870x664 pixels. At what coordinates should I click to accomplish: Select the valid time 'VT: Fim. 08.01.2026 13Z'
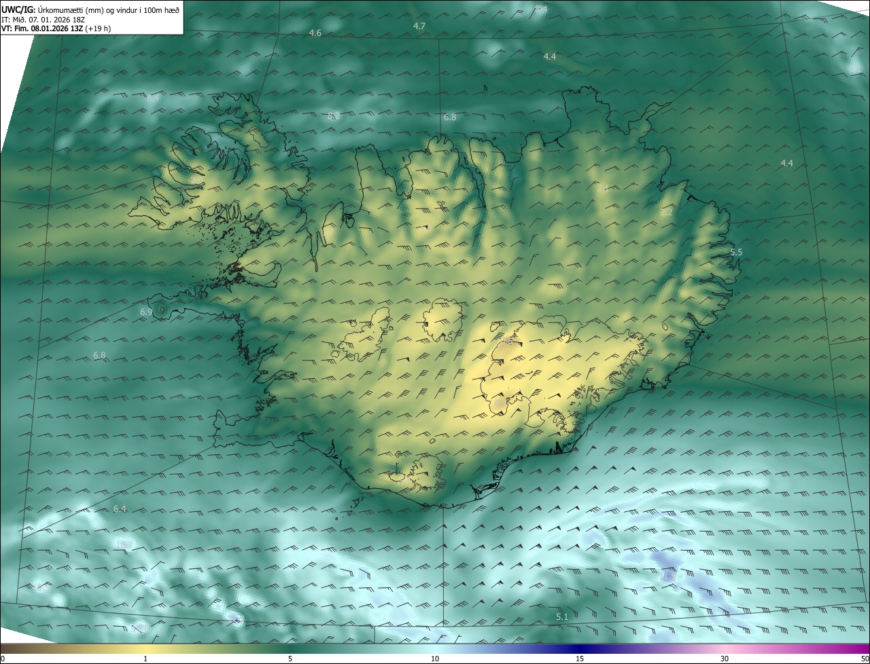[x=42, y=29]
